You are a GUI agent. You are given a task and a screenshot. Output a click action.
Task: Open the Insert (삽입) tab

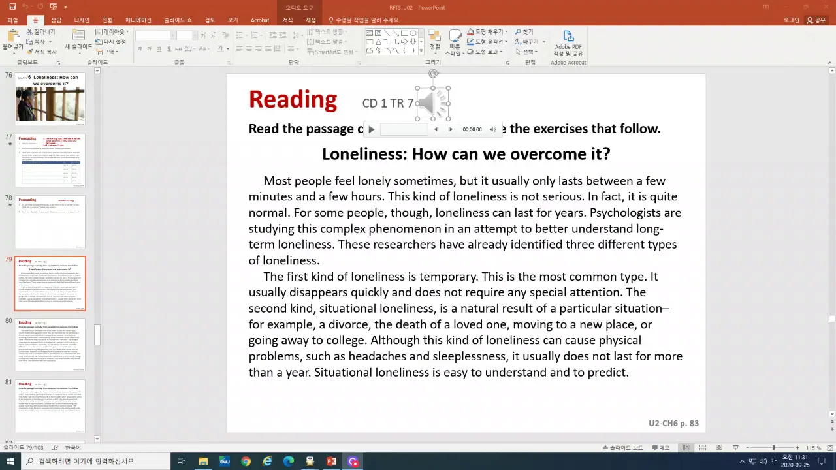[x=56, y=20]
